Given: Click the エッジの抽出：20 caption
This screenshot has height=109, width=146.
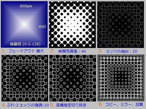Looking at the screenshot, I should coord(121,51).
